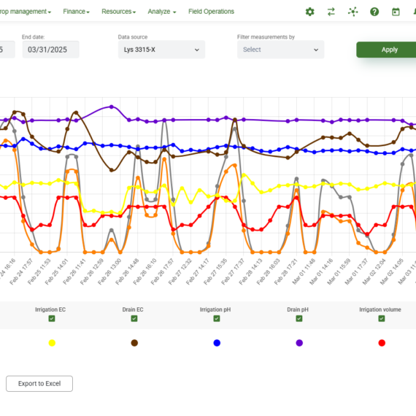Open the settings gear icon
This screenshot has width=416, height=416.
(309, 12)
